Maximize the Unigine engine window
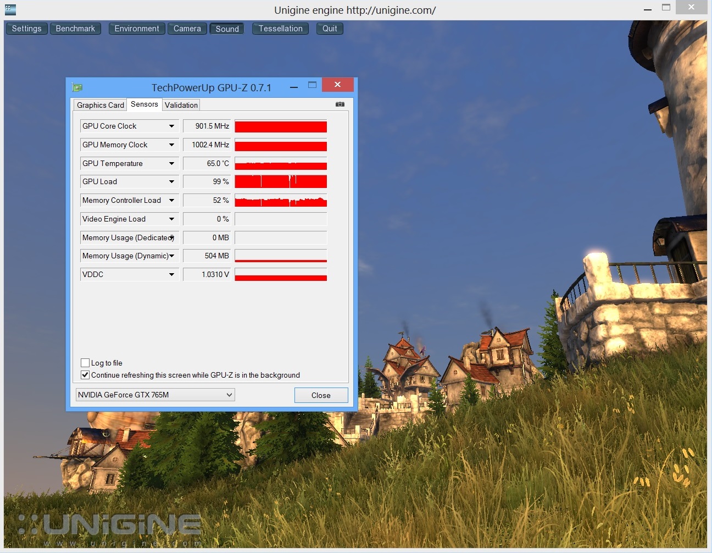Screen dimensions: 712x553 coord(666,8)
